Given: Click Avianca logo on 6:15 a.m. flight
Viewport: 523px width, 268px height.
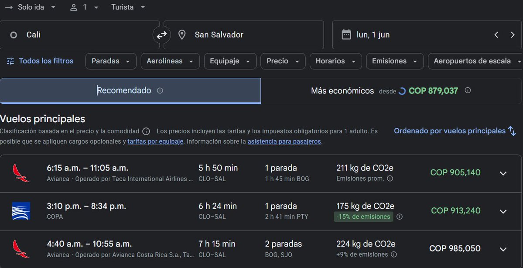Looking at the screenshot, I should point(21,172).
